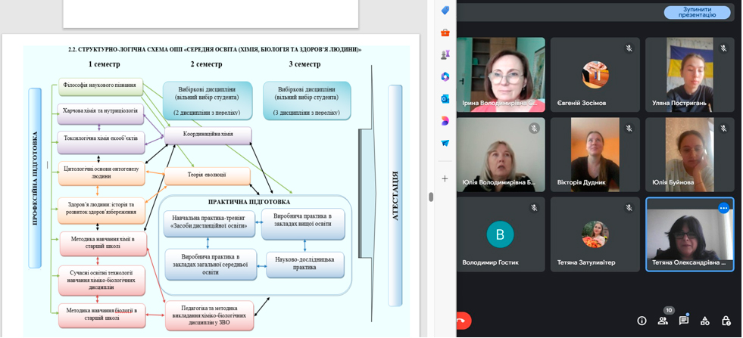This screenshot has height=338, width=743.
Task: Click the muted mic on Уляна Постригань's tile
Action: 723,48
